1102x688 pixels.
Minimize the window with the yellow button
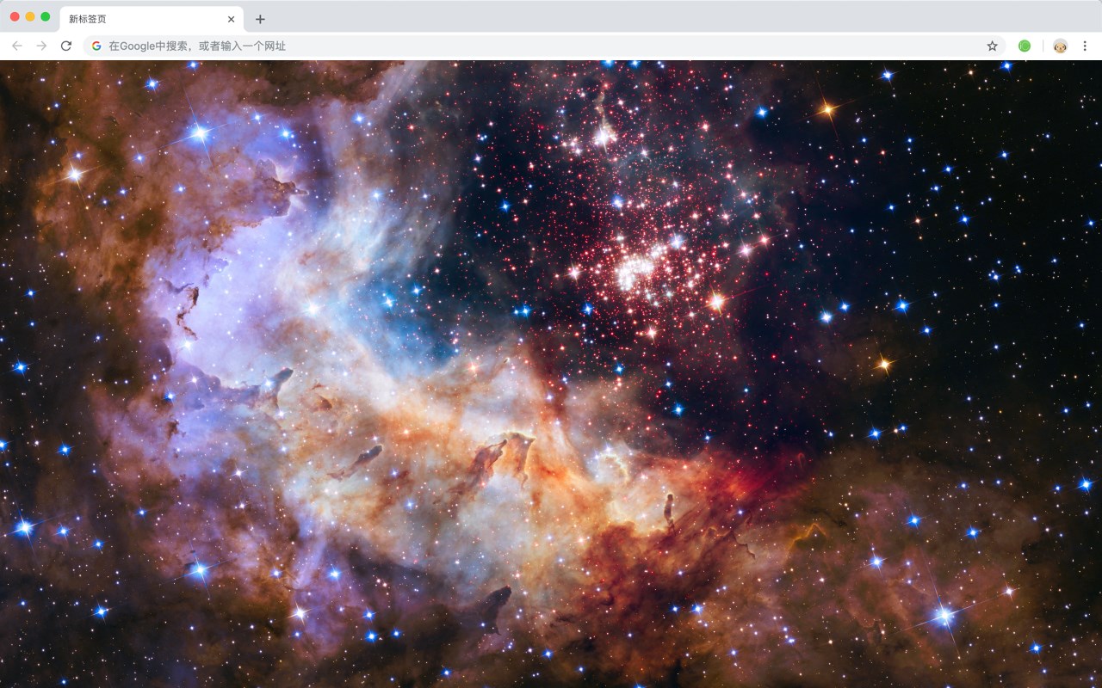click(x=30, y=17)
